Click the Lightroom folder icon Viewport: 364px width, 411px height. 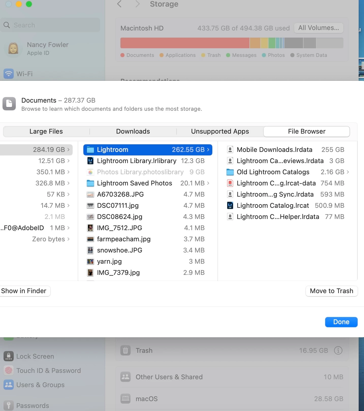[90, 150]
